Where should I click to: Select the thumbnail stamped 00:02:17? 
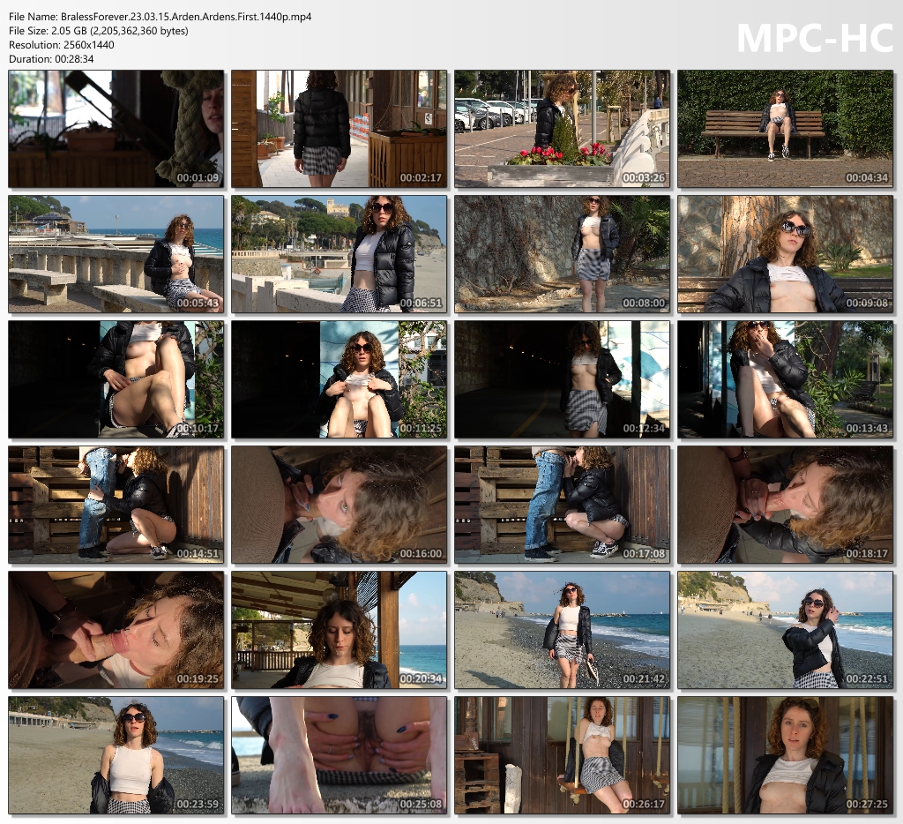click(x=340, y=129)
